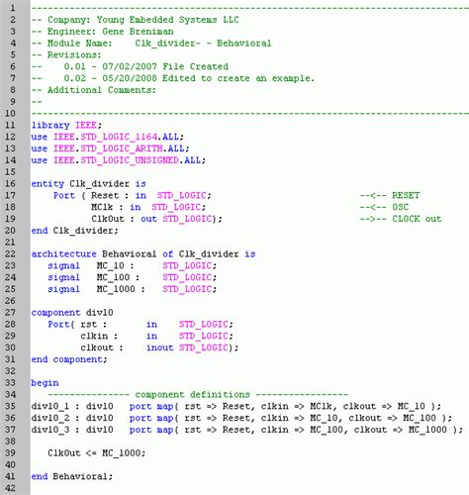Screen dimensions: 469x495
Task: Click 'end component;' on line 31
Action: [69, 359]
